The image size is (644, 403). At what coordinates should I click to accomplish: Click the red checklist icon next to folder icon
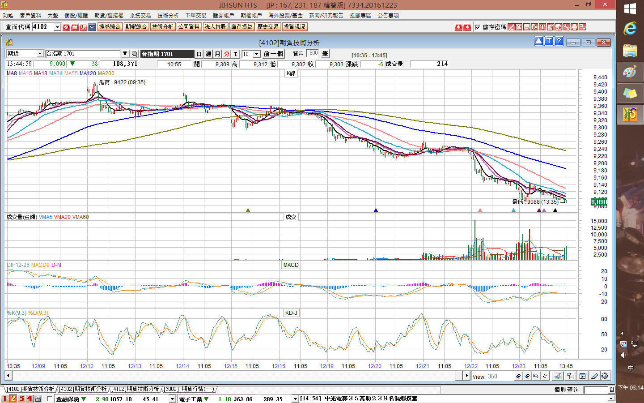click(83, 27)
